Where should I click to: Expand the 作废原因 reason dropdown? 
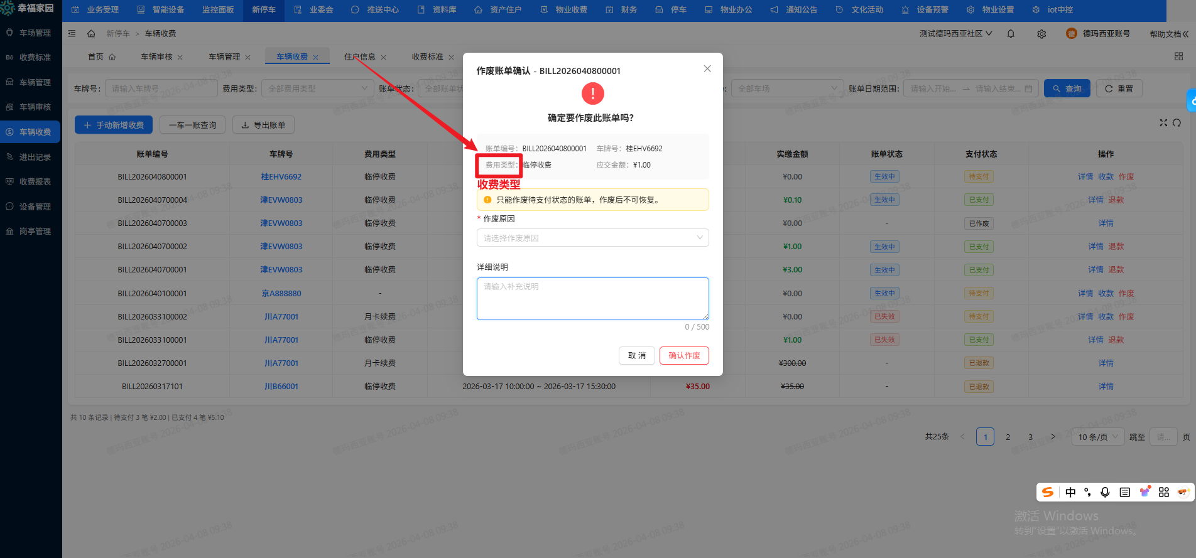(x=592, y=238)
